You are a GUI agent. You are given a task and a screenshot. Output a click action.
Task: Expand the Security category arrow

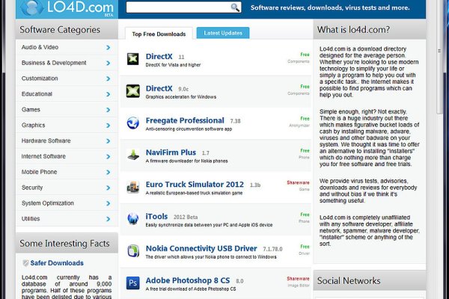click(108, 188)
